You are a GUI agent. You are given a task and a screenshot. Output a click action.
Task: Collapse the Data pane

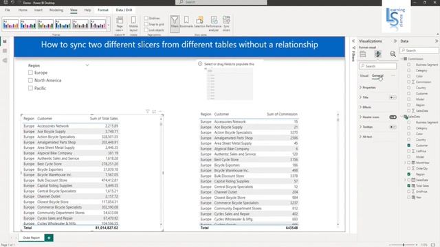[x=437, y=41]
